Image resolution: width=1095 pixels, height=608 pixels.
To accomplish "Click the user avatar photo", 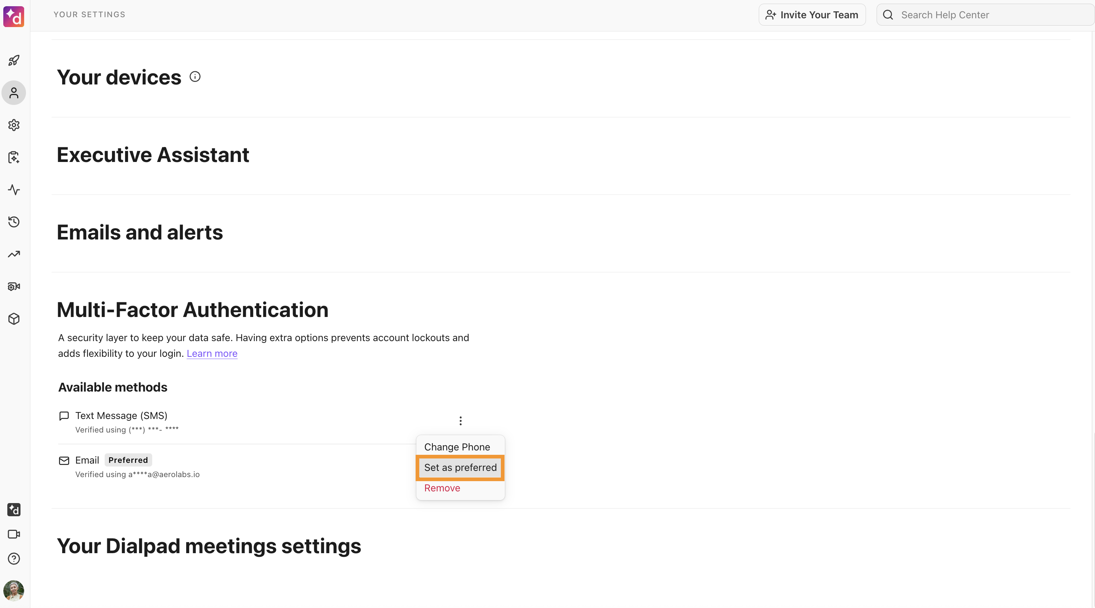I will 14,590.
